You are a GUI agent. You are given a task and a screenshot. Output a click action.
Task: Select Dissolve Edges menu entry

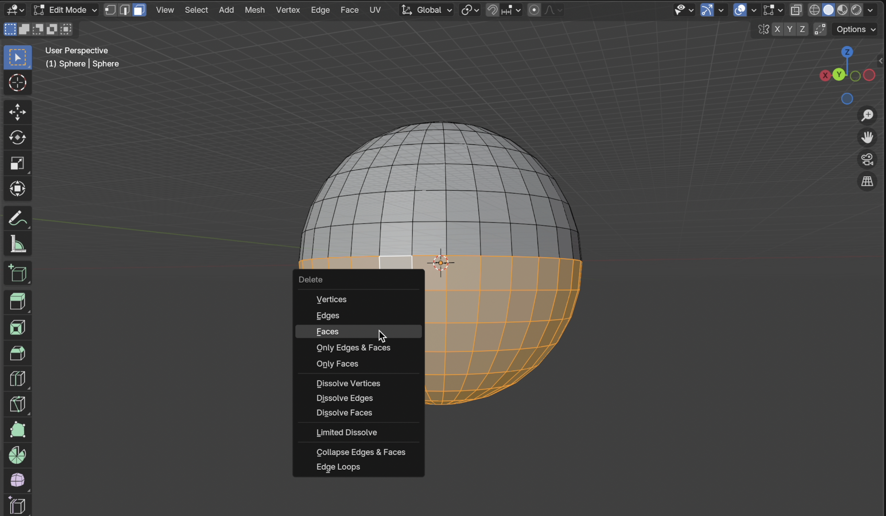[344, 398]
